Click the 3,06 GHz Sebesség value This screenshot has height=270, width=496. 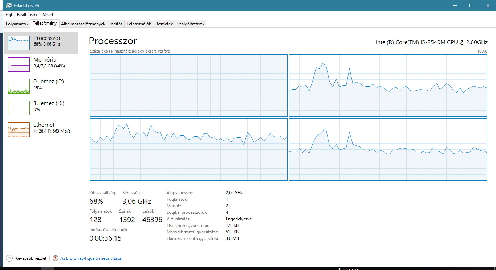click(137, 201)
